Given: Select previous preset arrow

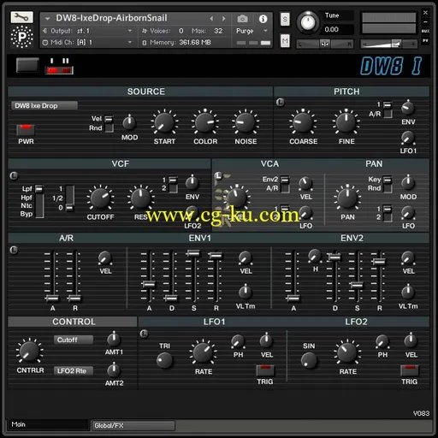Looking at the screenshot, I should click(211, 19).
